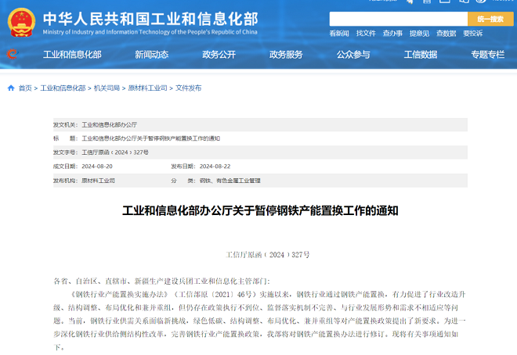Image resolution: width=517 pixels, height=355 pixels.
Task: Open 工业和信息化部 navigation menu
Action: pos(72,55)
